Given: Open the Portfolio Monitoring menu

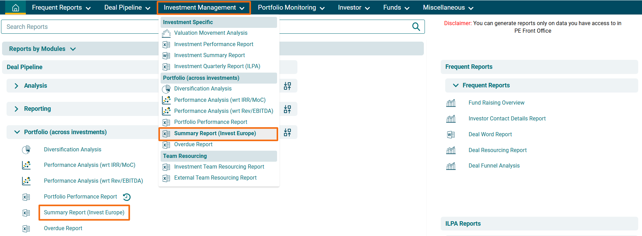Looking at the screenshot, I should 291,8.
